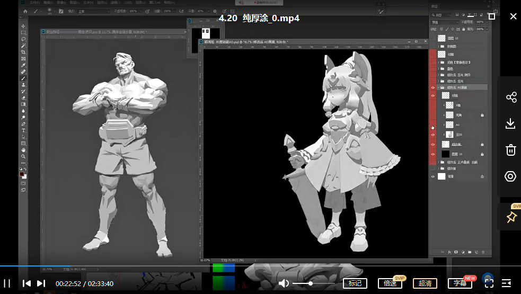The image size is (521, 294).
Task: Go back to the previous video
Action: coord(27,283)
